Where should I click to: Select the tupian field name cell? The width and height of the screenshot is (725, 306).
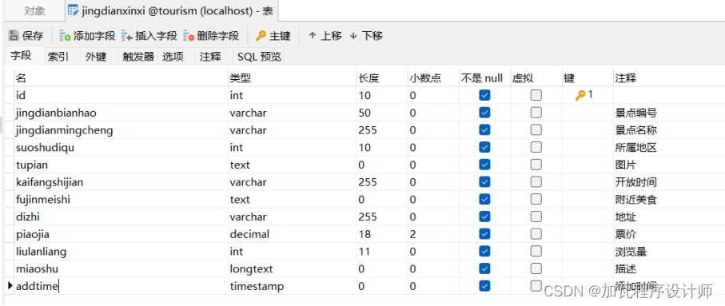[121, 165]
